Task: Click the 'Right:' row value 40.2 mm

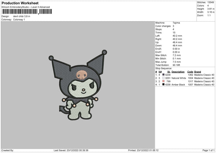Action: (177, 39)
